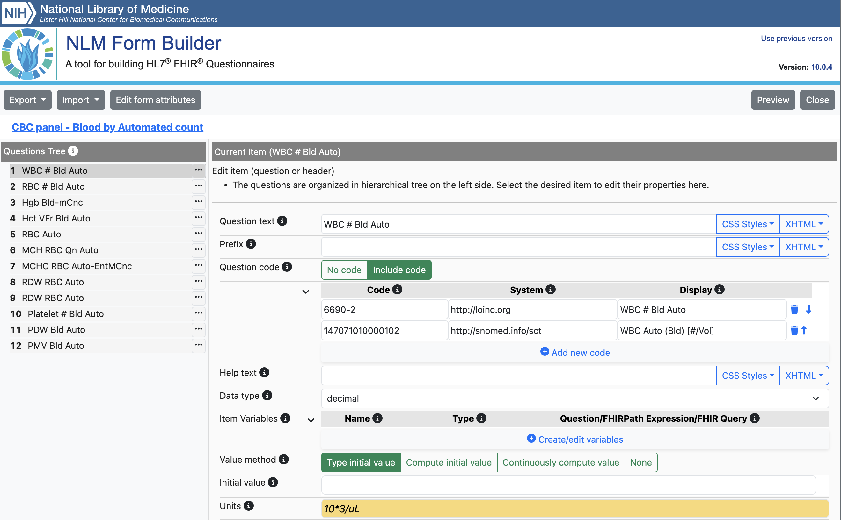Image resolution: width=841 pixels, height=520 pixels.
Task: Move the LOINC code row down
Action: tap(808, 310)
